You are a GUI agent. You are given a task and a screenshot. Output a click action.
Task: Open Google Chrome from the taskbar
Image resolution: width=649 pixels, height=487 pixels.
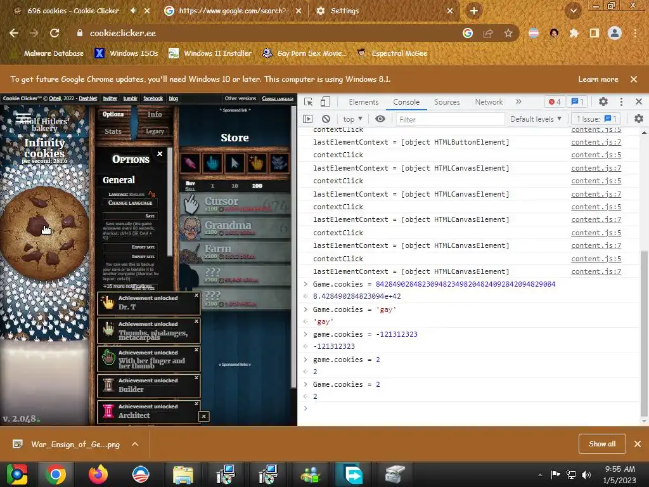click(56, 474)
